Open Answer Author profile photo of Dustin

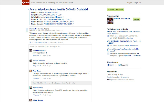point(110,21)
